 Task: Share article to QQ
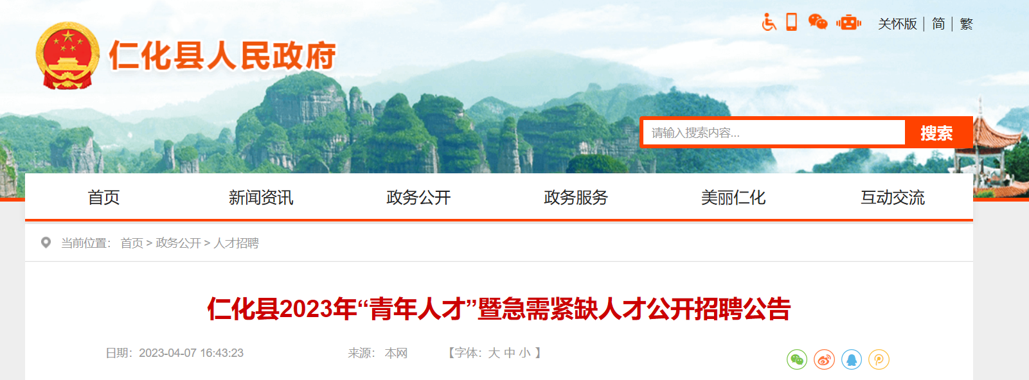coord(852,359)
